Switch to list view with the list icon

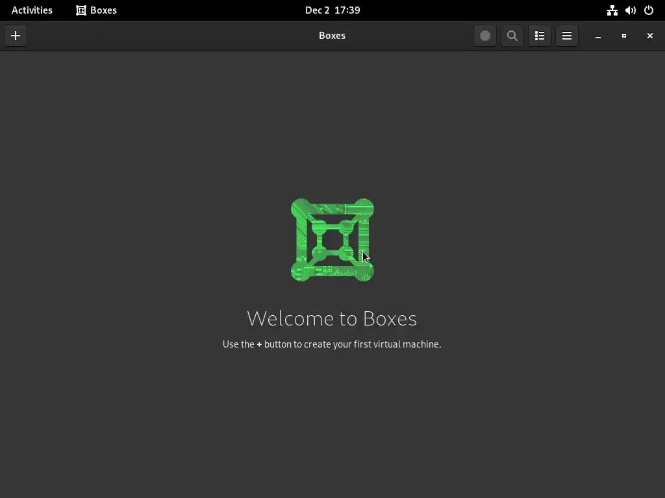[x=540, y=36]
